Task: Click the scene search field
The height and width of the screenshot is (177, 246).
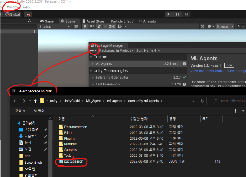Action: (x=241, y=26)
